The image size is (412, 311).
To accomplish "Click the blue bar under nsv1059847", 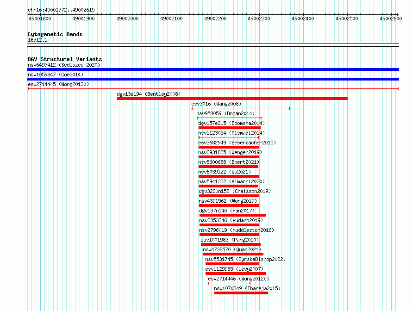I will click(213, 79).
